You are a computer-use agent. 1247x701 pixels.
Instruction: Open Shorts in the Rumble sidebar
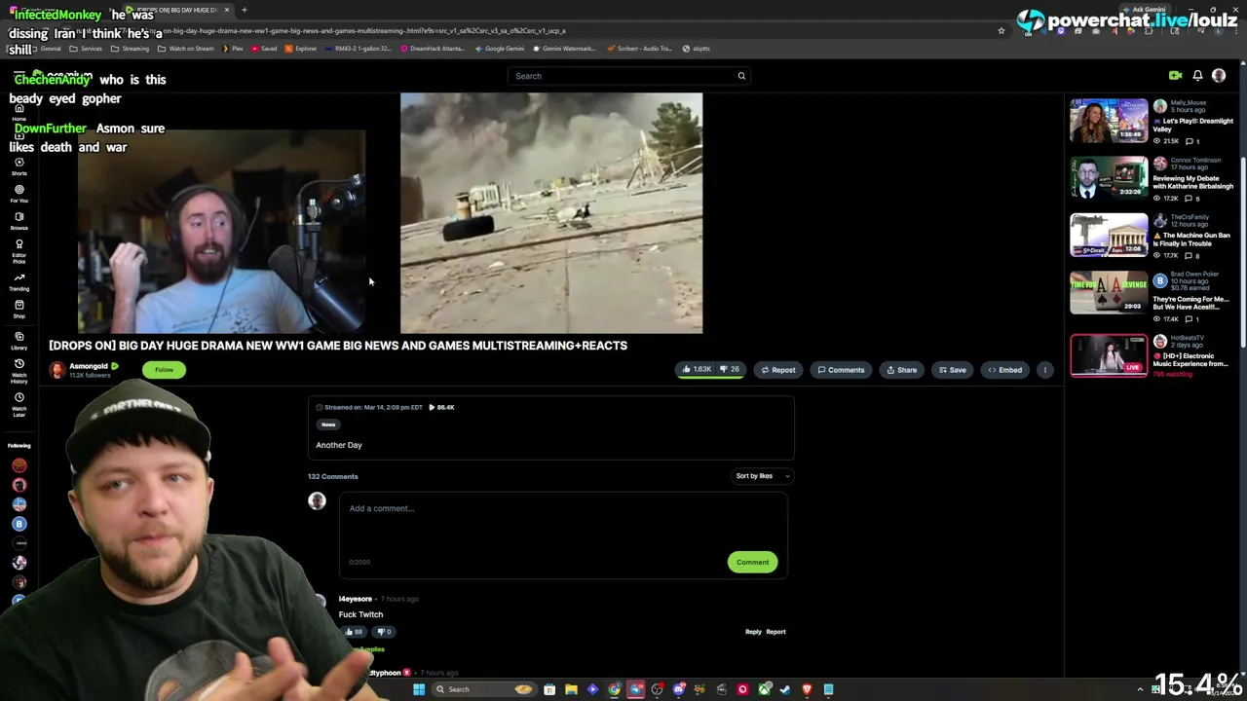tap(19, 166)
